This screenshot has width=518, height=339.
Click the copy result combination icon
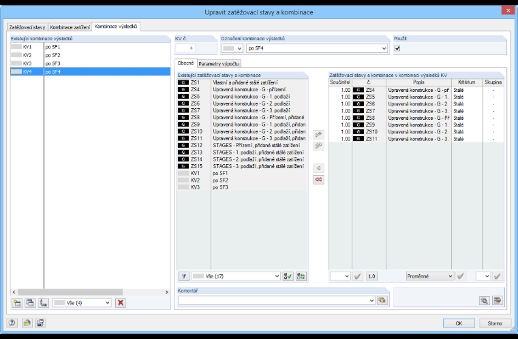coord(30,303)
